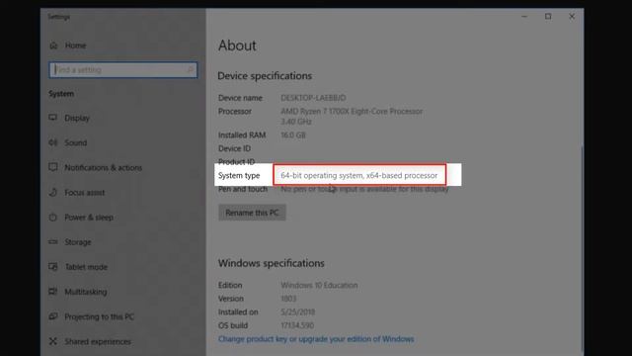Click the Power & sleep icon
The height and width of the screenshot is (356, 632).
click(x=53, y=218)
